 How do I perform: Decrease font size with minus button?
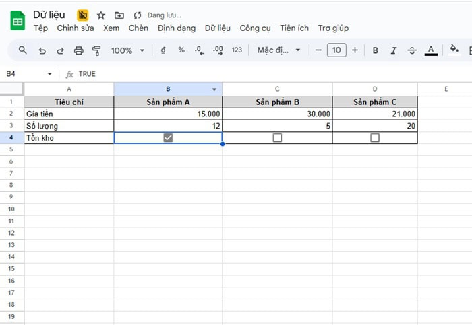pyautogui.click(x=318, y=50)
